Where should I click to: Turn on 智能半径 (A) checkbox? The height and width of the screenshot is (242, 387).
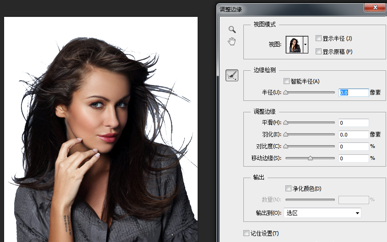pos(287,81)
